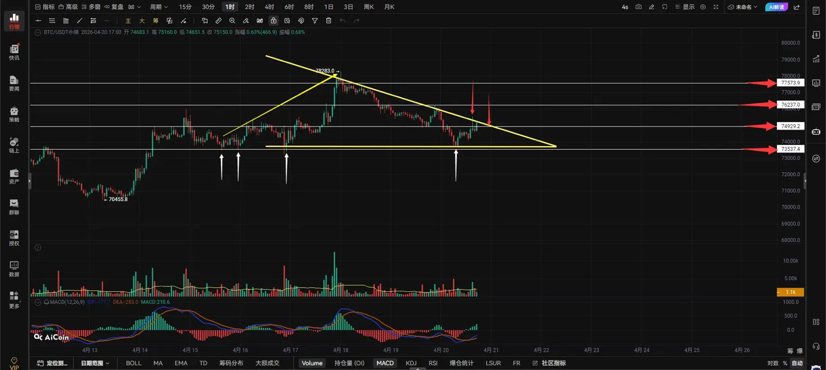Toggle the 大 large-order indicator
Image resolution: width=826 pixels, height=370 pixels.
(x=142, y=21)
